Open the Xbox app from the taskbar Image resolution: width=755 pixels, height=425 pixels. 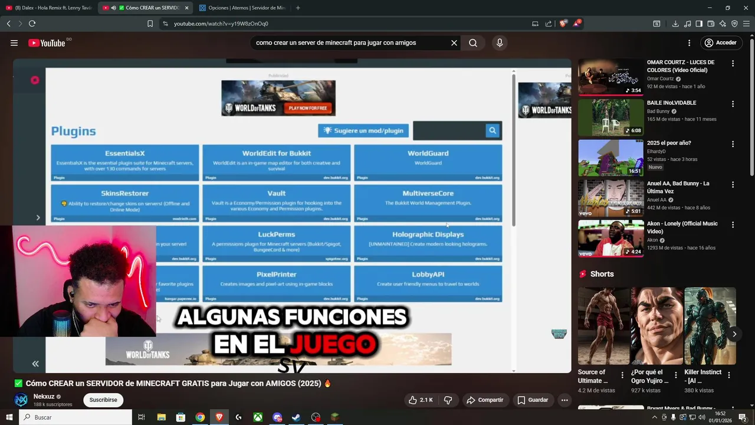(258, 417)
